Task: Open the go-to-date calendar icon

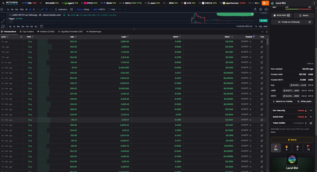Action: click(x=41, y=26)
